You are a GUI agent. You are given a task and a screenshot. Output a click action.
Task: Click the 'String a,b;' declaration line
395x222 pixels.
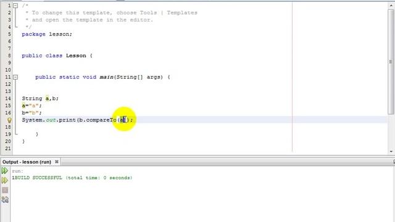coord(40,99)
